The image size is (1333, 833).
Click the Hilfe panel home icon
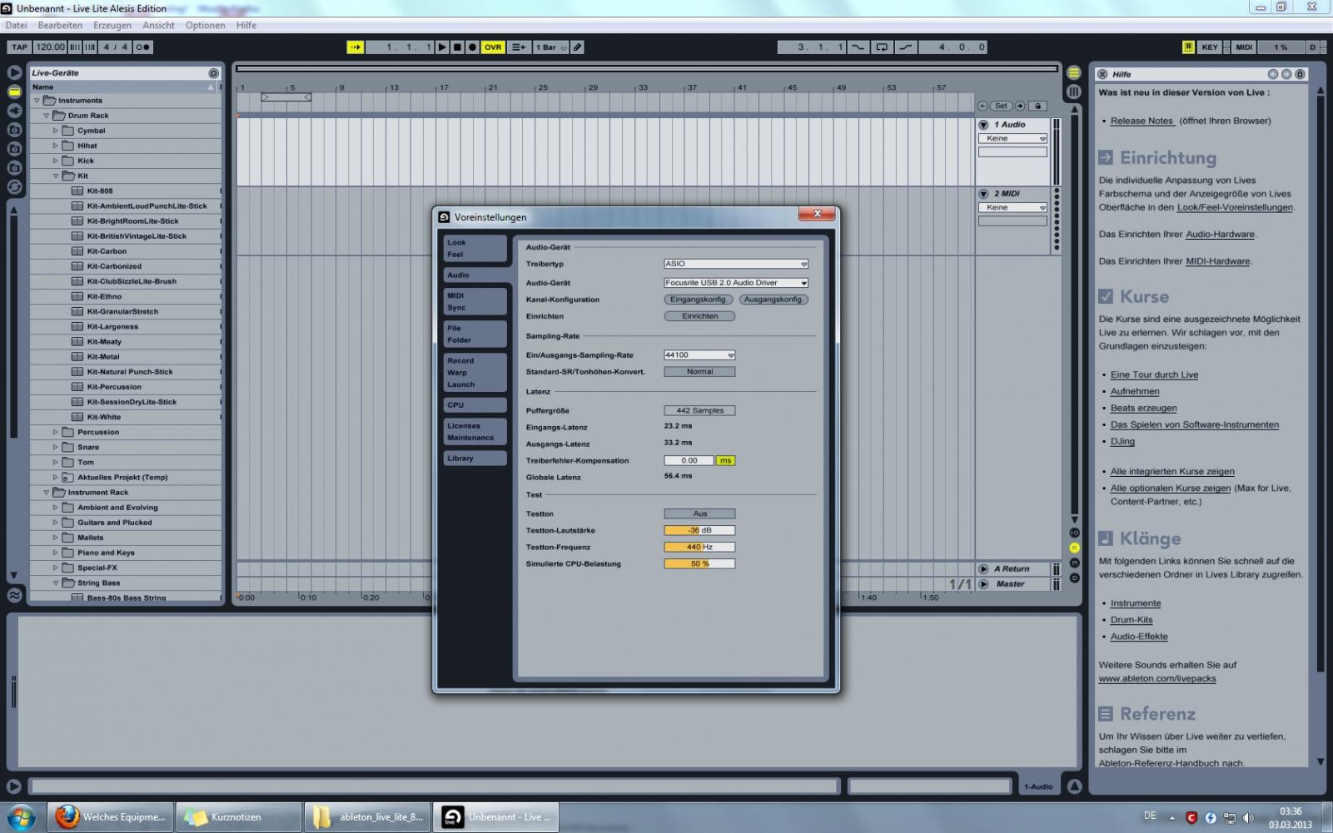pos(1300,74)
